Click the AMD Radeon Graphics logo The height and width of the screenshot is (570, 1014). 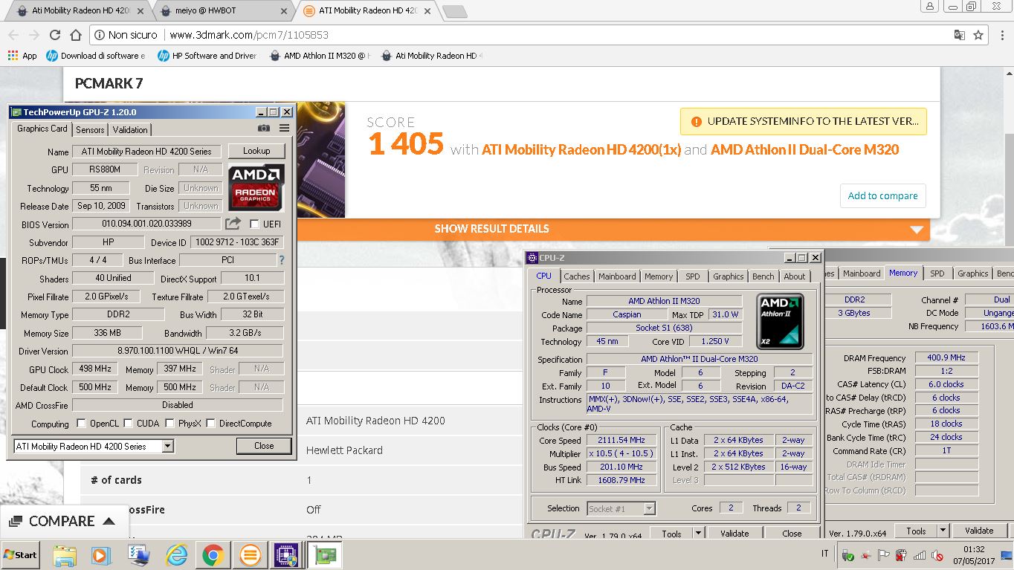pos(256,188)
